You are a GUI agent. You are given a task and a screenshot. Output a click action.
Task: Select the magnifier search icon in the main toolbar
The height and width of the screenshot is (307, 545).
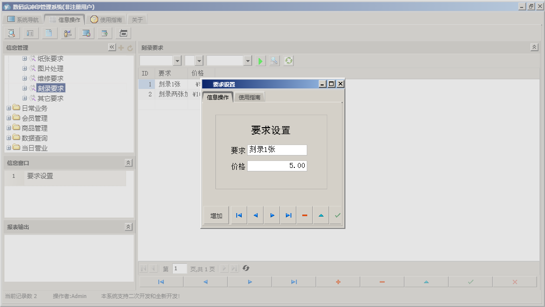pos(11,33)
